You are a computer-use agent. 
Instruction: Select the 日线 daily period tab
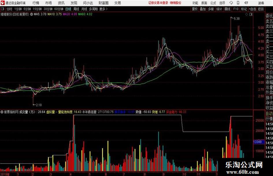tap(68, 9)
